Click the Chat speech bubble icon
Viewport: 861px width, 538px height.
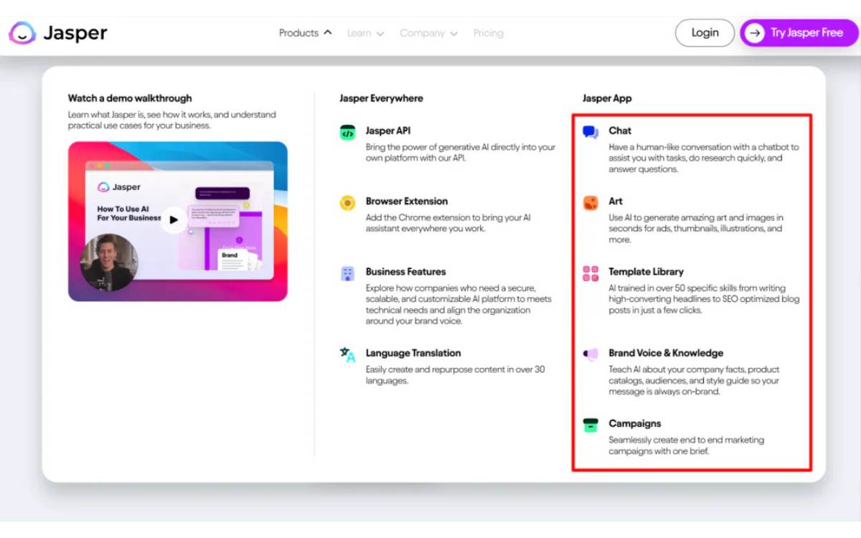[x=591, y=132]
